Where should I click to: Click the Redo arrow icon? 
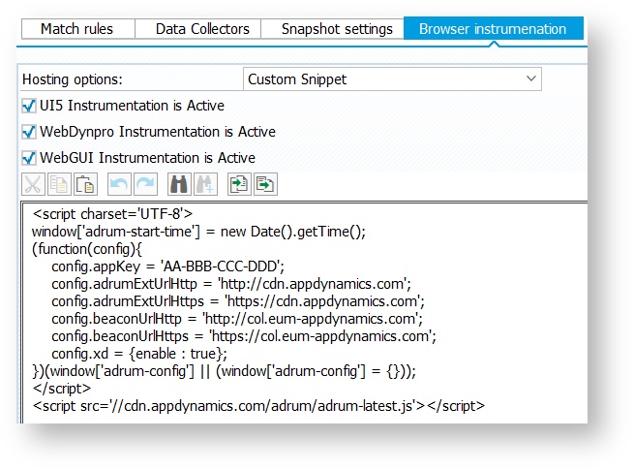(x=145, y=184)
